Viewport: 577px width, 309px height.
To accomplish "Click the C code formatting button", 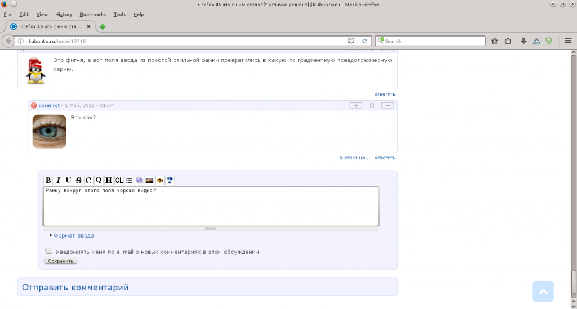I will tap(88, 181).
